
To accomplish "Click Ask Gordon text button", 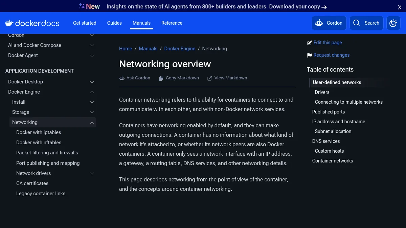I will [138, 78].
